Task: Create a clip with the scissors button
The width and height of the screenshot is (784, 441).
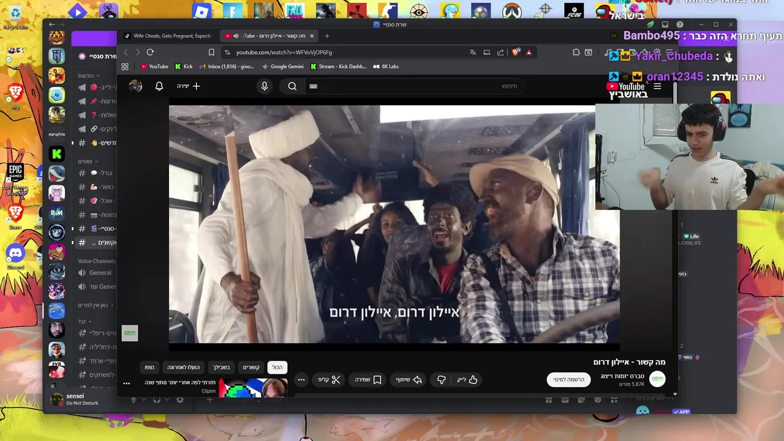Action: [329, 380]
